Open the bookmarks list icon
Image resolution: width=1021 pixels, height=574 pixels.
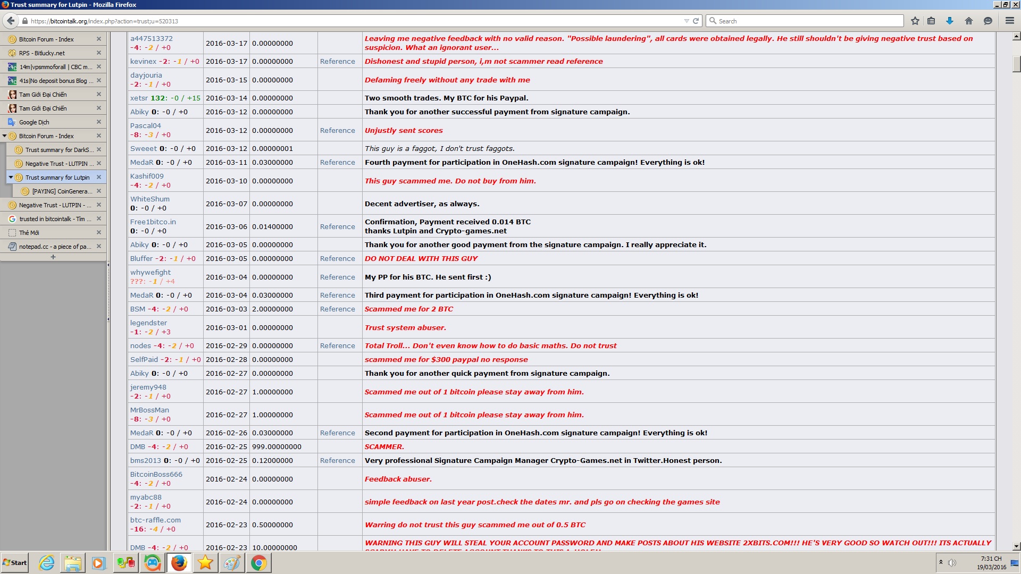(931, 21)
